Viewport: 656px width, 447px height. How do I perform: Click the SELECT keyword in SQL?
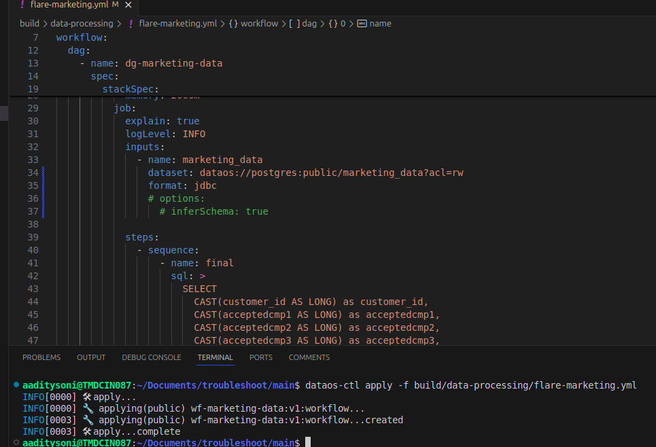click(200, 289)
